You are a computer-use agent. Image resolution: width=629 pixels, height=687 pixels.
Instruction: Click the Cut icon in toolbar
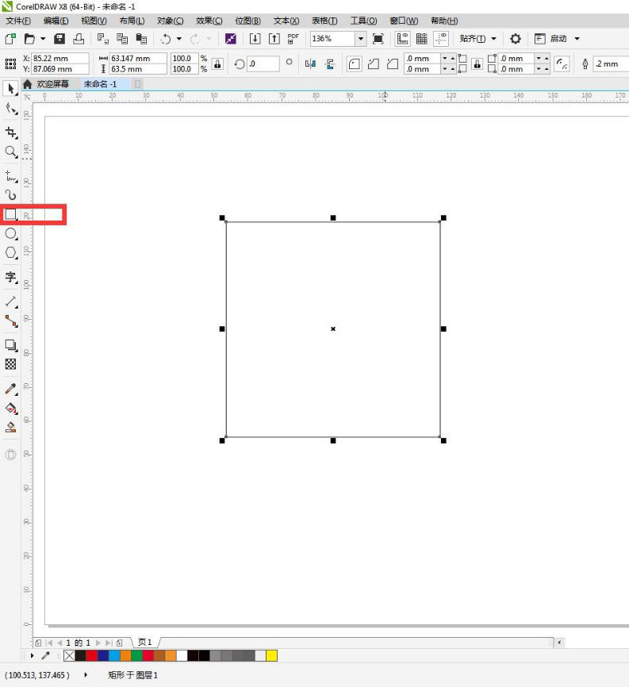pos(103,39)
